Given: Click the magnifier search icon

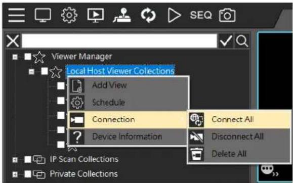Looking at the screenshot, I should tap(242, 41).
